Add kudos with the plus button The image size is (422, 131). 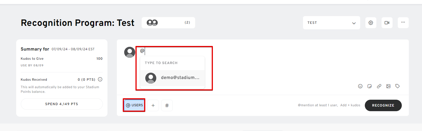[153, 105]
